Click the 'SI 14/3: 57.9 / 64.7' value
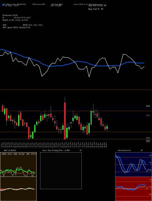Viewport: 152px width, 201px height. click(x=22, y=18)
